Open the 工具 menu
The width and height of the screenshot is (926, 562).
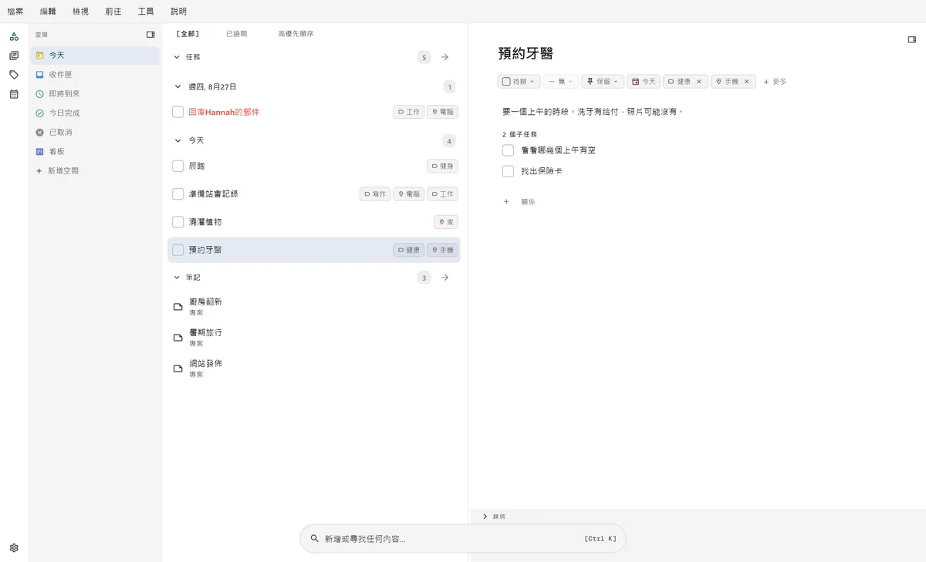[x=146, y=12]
